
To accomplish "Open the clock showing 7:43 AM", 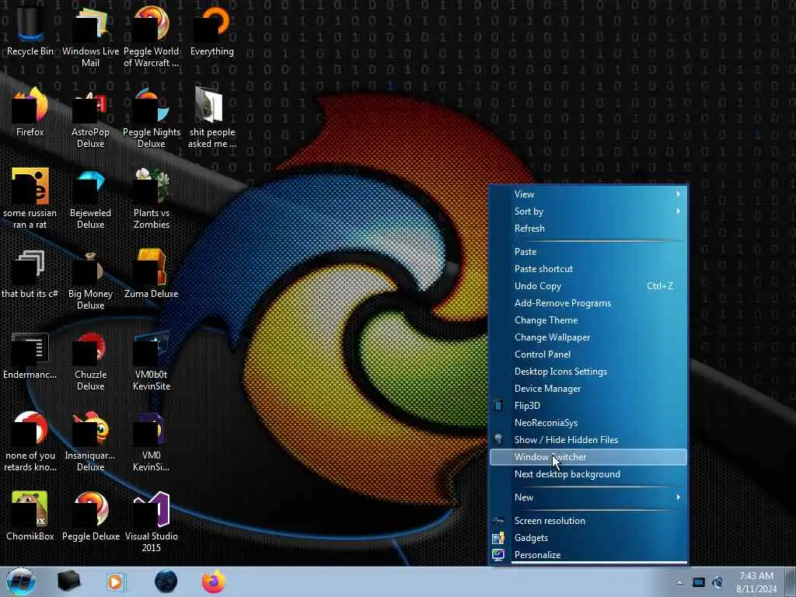I will click(x=756, y=582).
